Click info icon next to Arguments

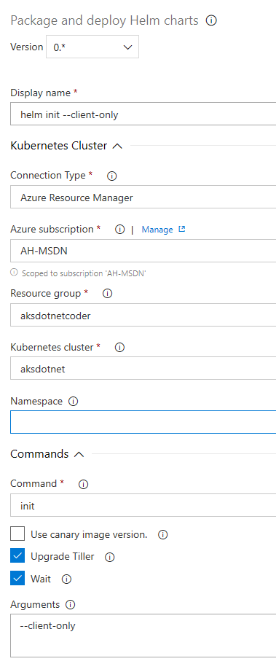[x=70, y=605]
